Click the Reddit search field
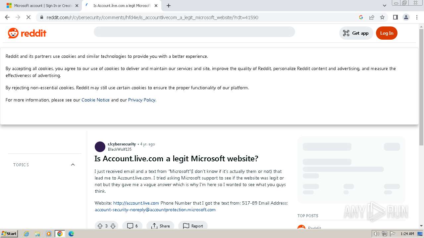Viewport: 424px width, 238px height. coord(194,32)
